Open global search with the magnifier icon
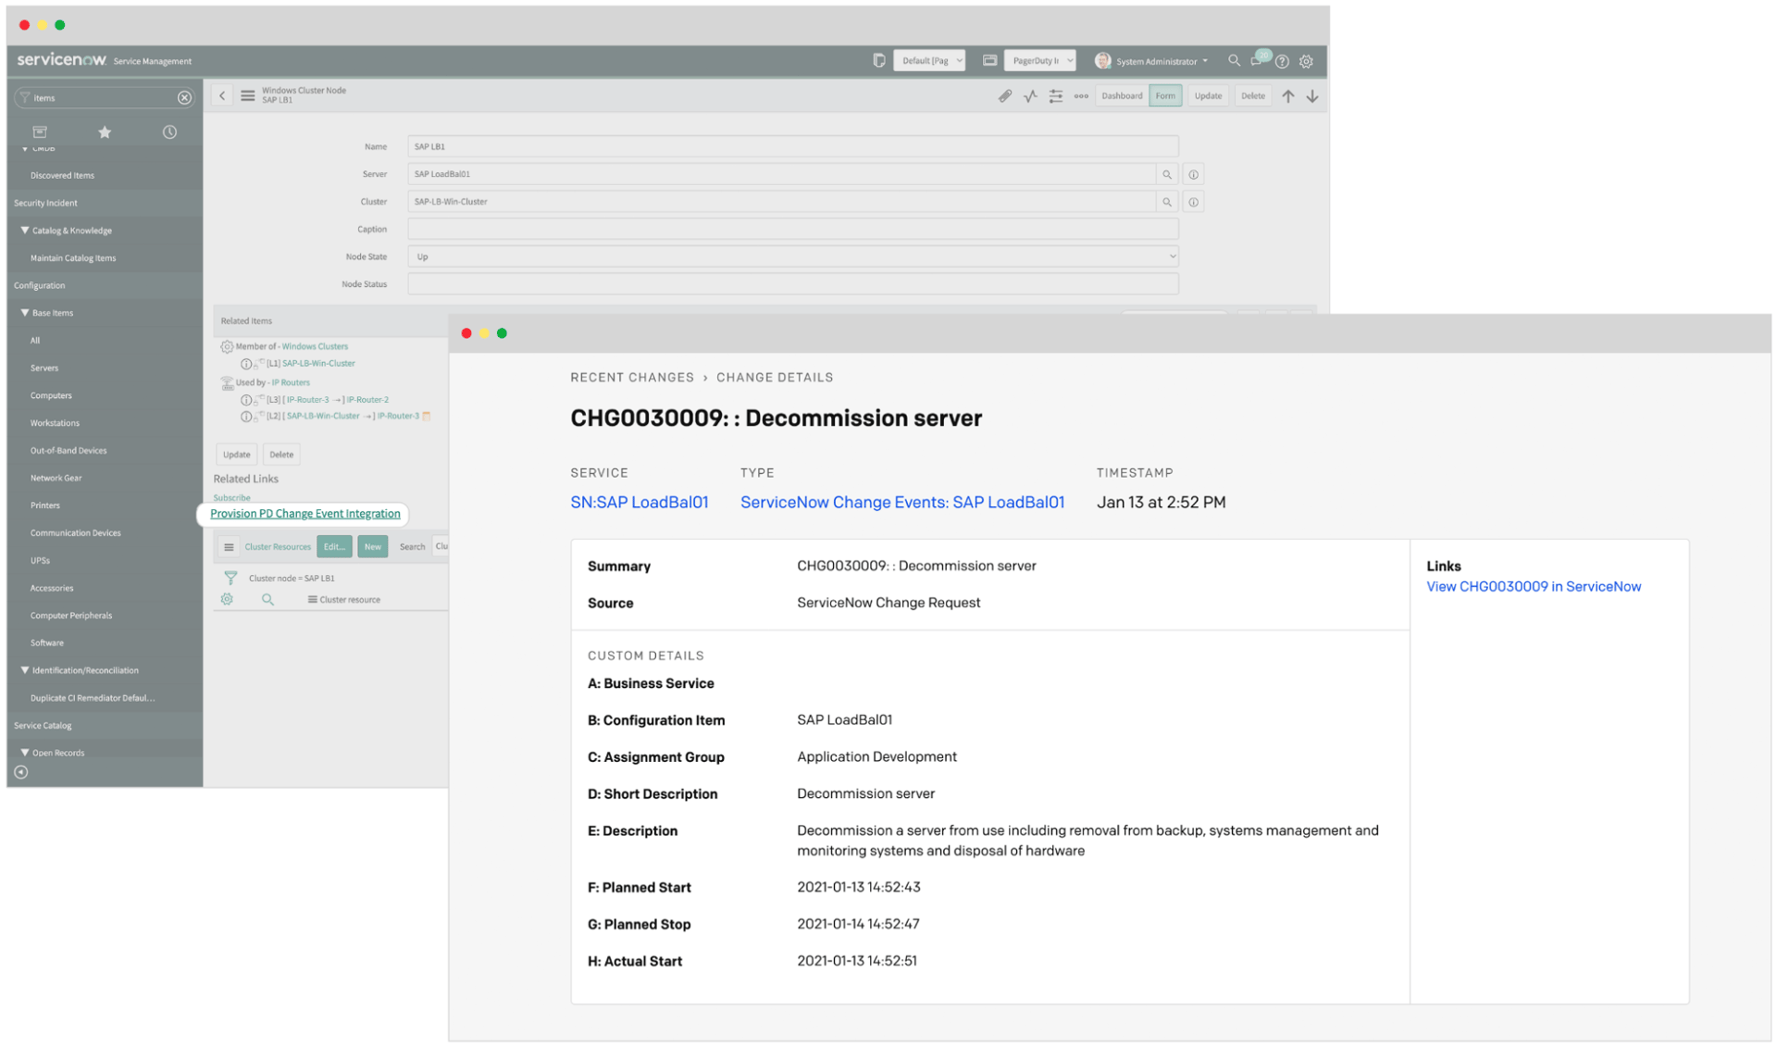 [x=1235, y=61]
